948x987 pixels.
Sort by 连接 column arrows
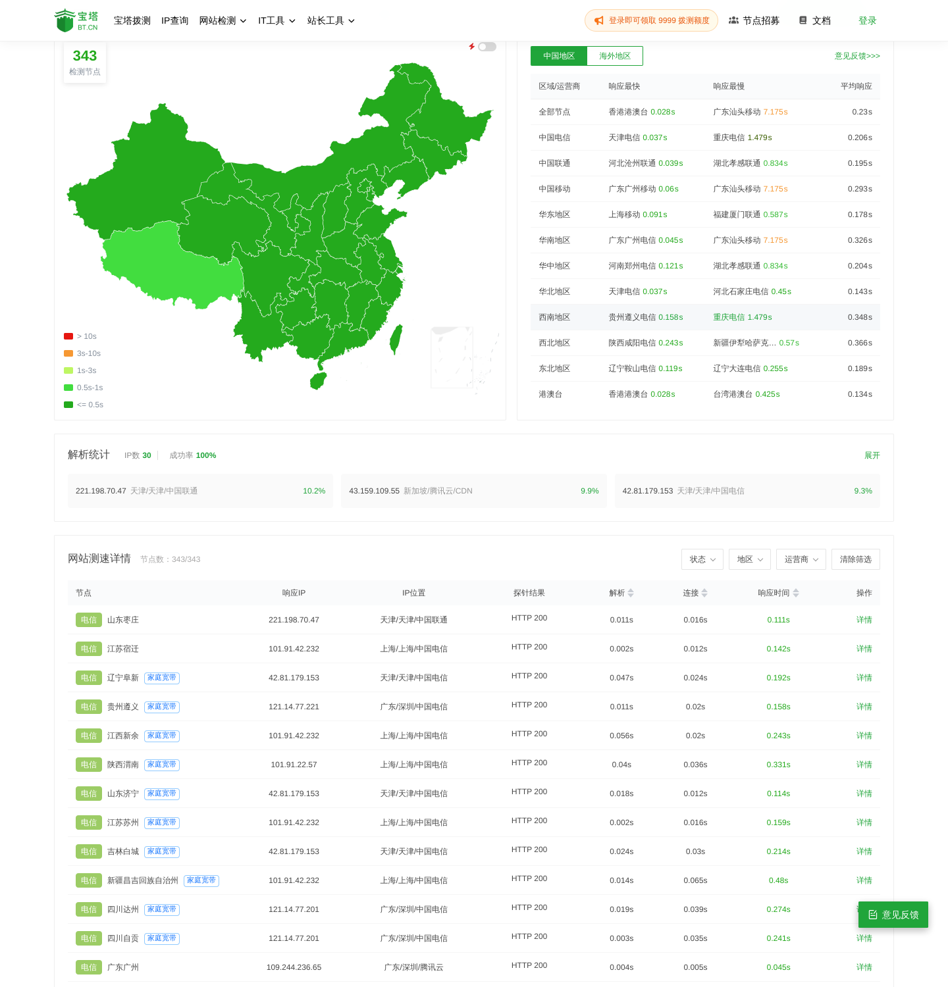coord(704,593)
